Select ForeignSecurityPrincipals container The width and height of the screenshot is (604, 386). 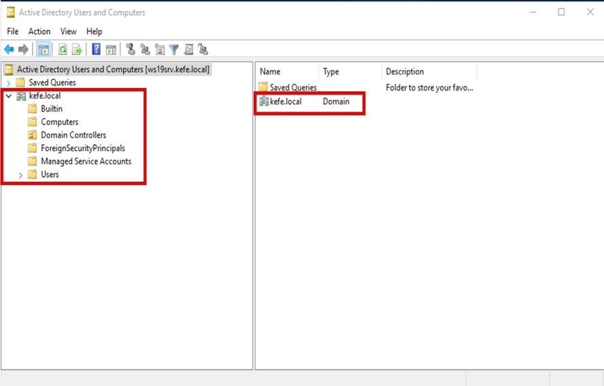coord(83,148)
